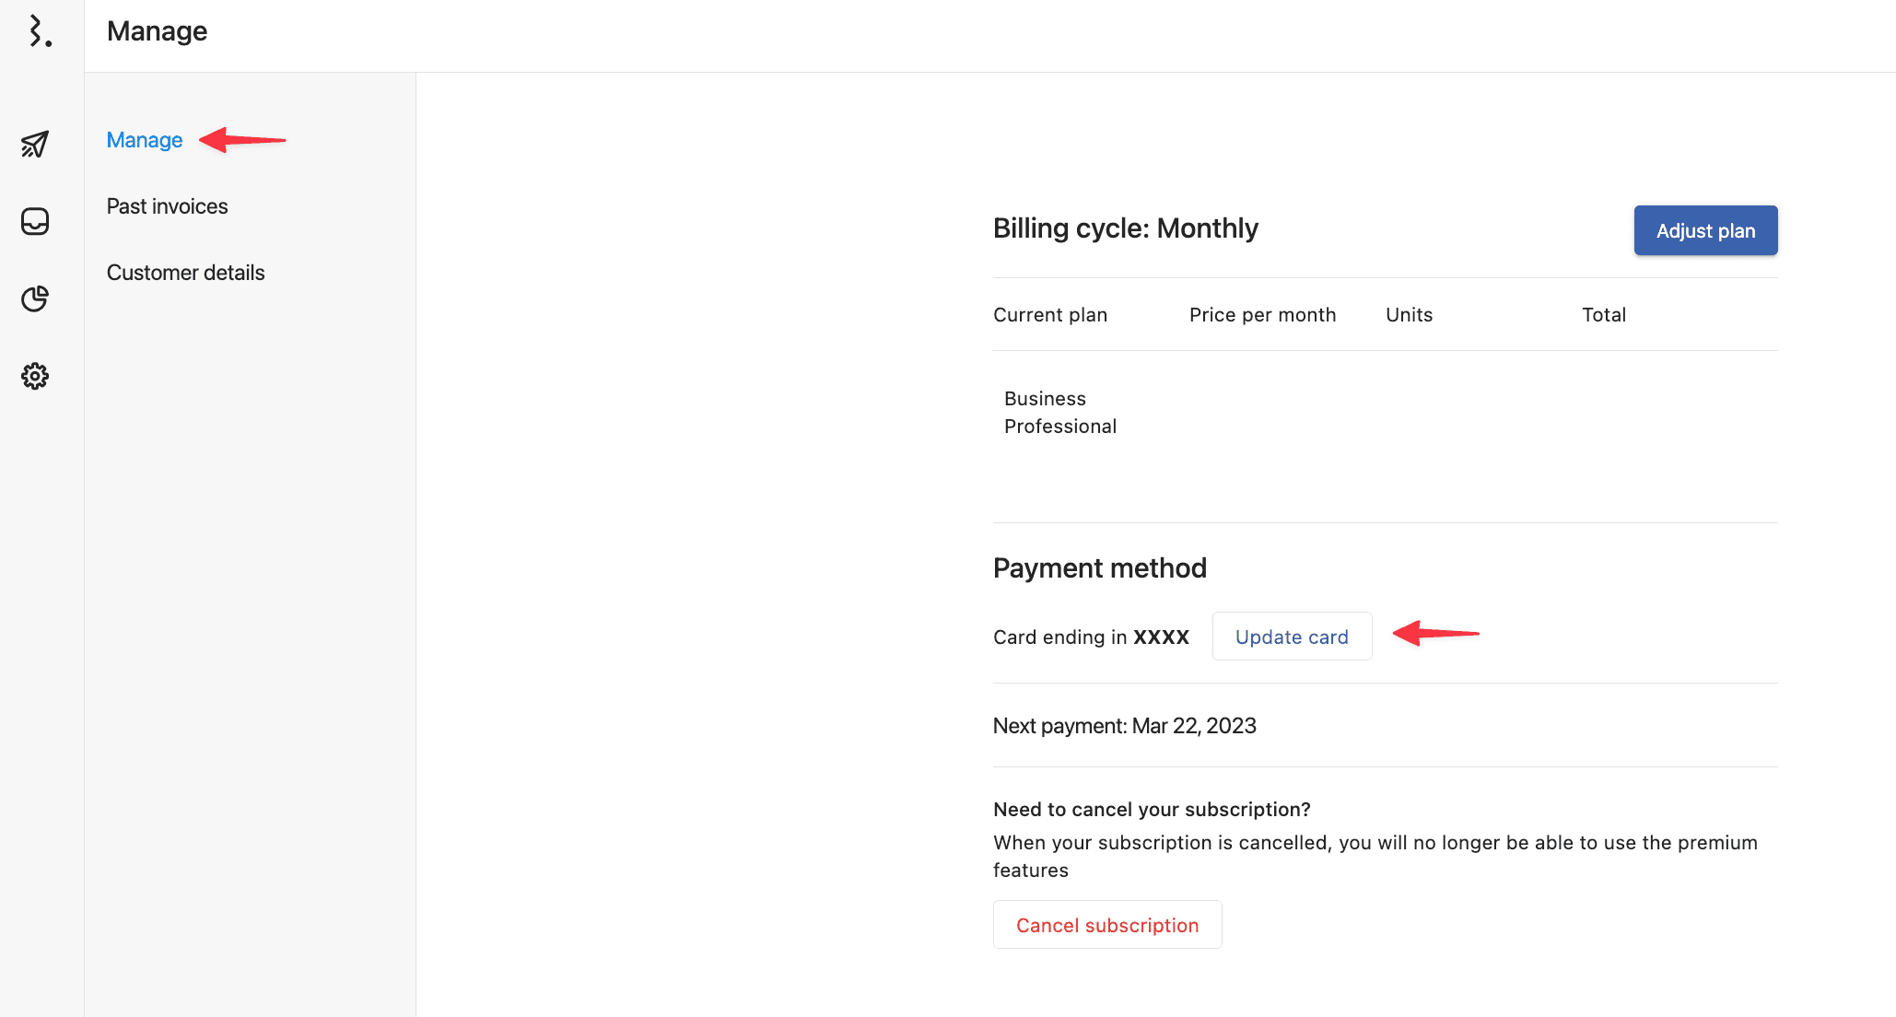1896x1017 pixels.
Task: Open the settings gear icon
Action: [35, 376]
